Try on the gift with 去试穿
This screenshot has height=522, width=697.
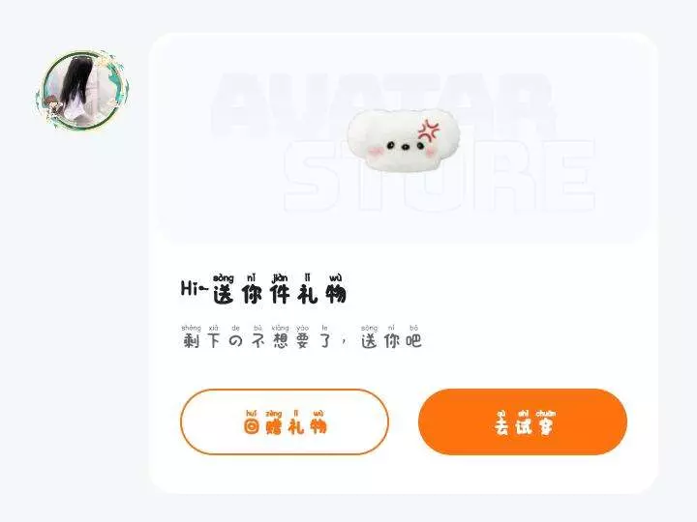tap(523, 421)
